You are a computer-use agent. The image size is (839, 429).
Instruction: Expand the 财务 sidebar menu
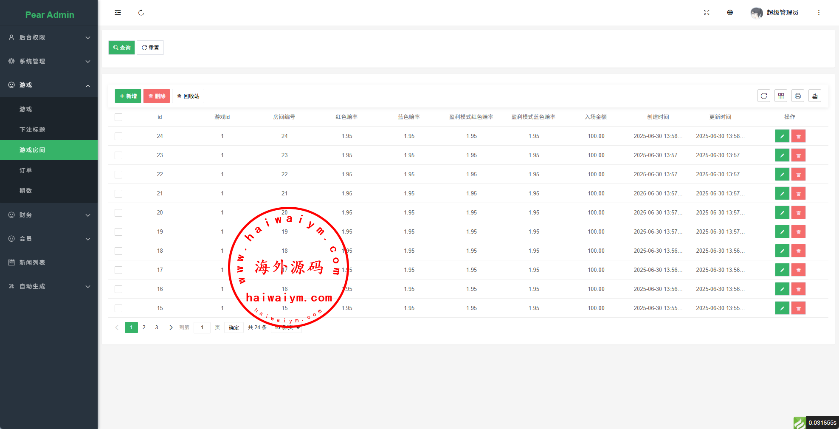point(49,215)
